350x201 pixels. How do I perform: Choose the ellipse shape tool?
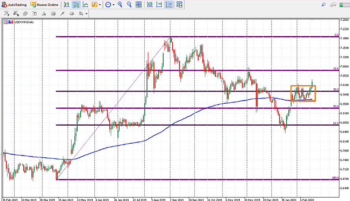(x=72, y=13)
